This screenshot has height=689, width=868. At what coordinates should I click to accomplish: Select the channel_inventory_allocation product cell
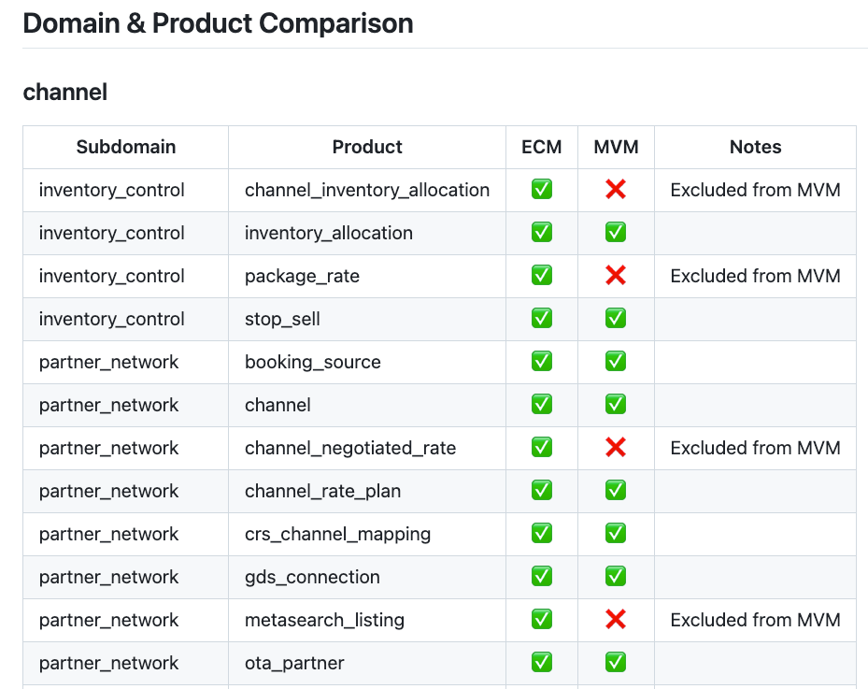[367, 190]
